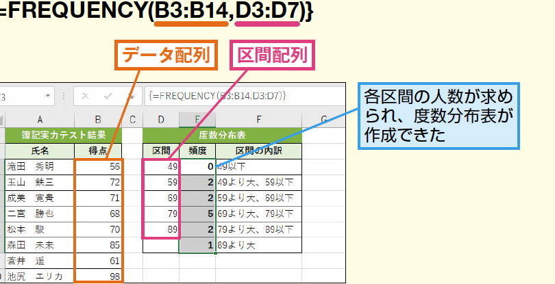Select the name cell 松本 駿
Screen dimensions: 555x284
click(40, 229)
